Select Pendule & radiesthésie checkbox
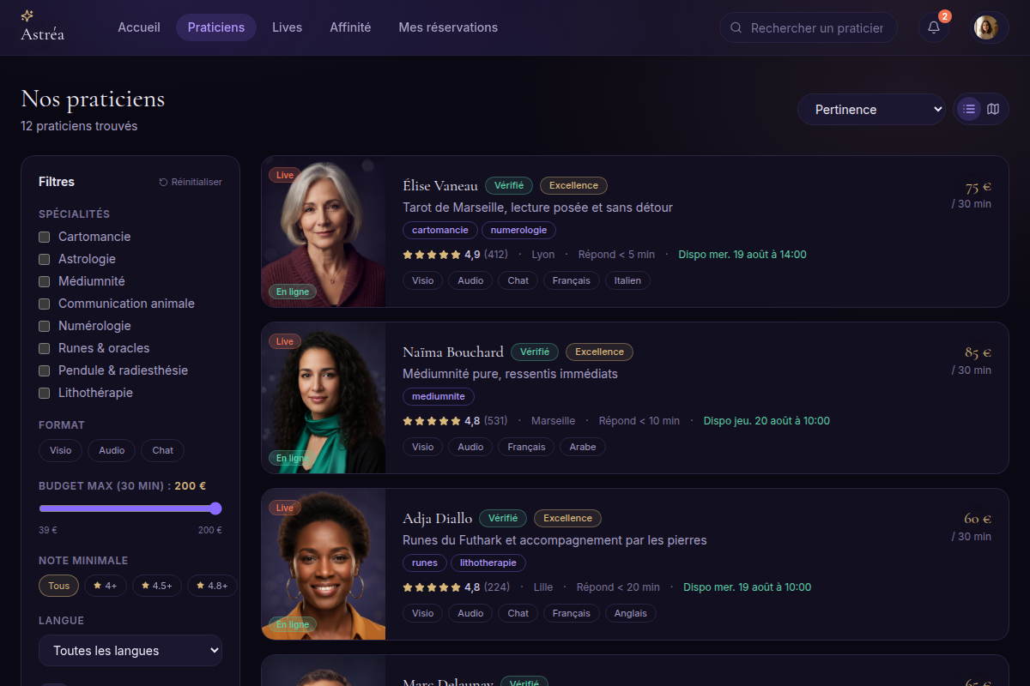The image size is (1030, 686). point(45,370)
